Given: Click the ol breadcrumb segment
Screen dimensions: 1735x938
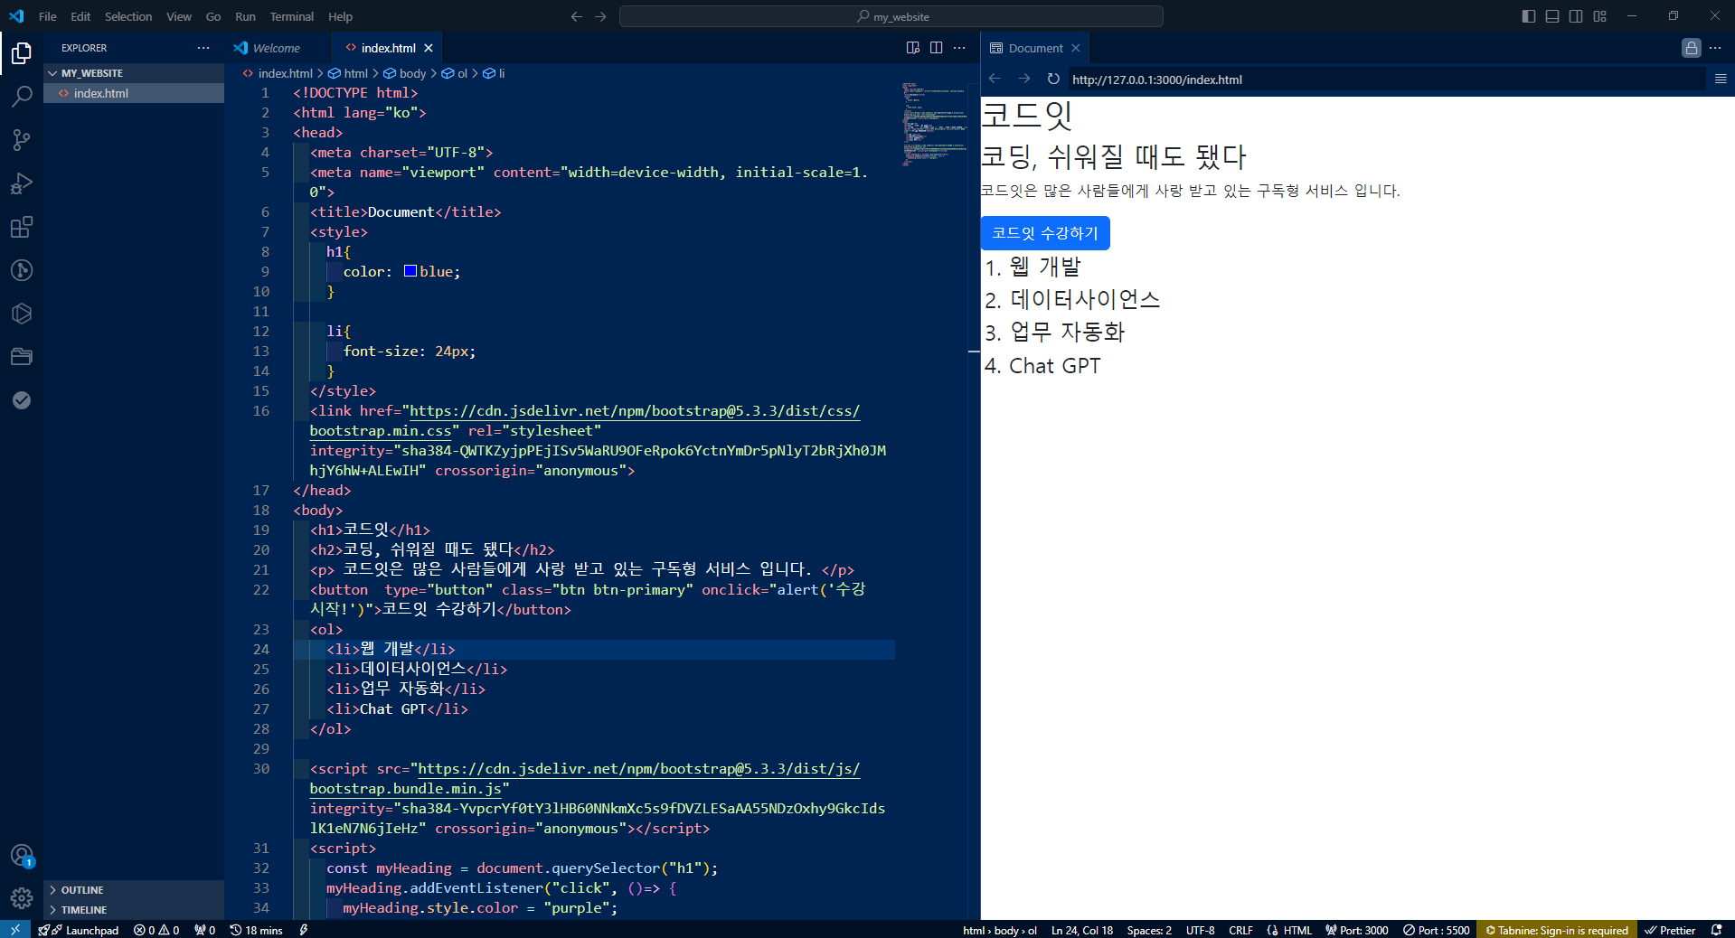Looking at the screenshot, I should tap(455, 73).
